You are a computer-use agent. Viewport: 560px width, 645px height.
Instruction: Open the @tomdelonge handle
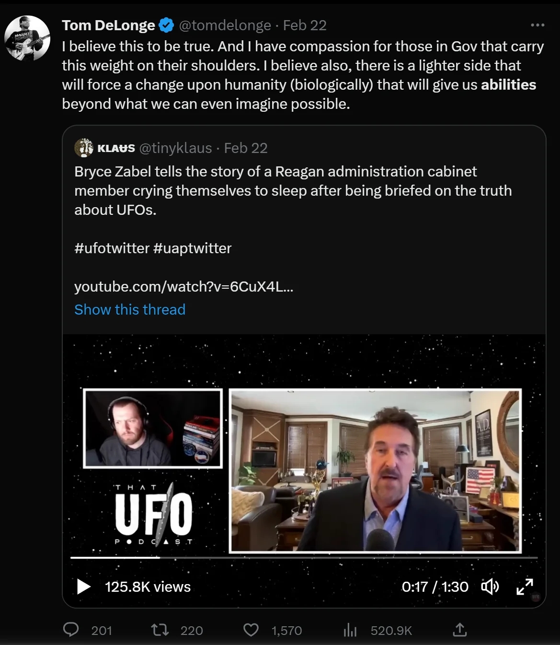(x=225, y=25)
